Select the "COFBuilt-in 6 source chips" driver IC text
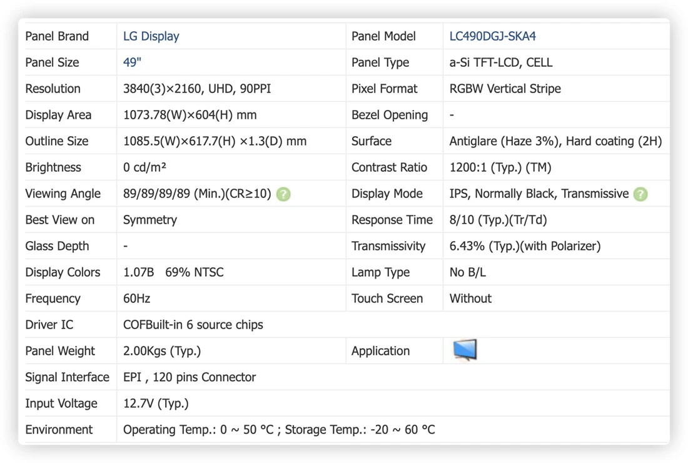 coord(193,325)
